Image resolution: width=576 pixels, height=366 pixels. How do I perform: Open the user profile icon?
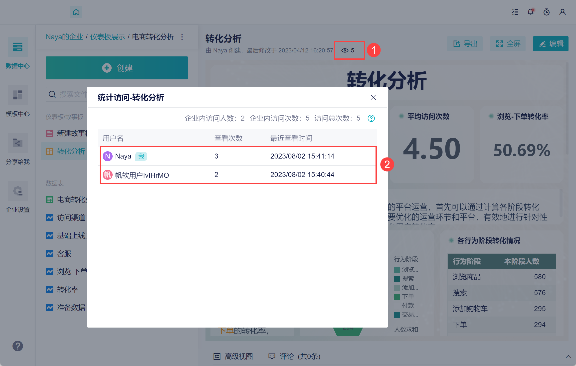562,12
